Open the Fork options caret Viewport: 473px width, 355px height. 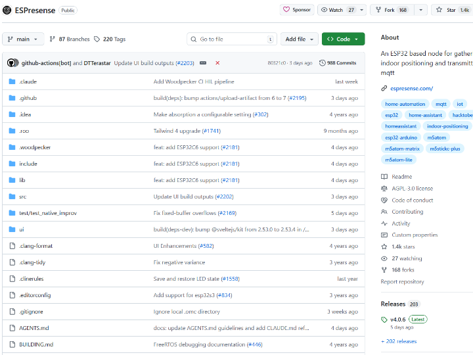tap(420, 10)
